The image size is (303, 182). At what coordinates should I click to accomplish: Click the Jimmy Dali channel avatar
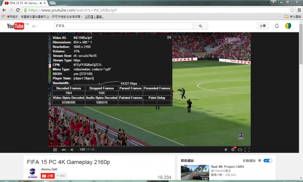pos(32,173)
